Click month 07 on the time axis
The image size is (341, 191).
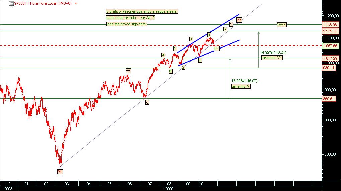click(x=150, y=184)
